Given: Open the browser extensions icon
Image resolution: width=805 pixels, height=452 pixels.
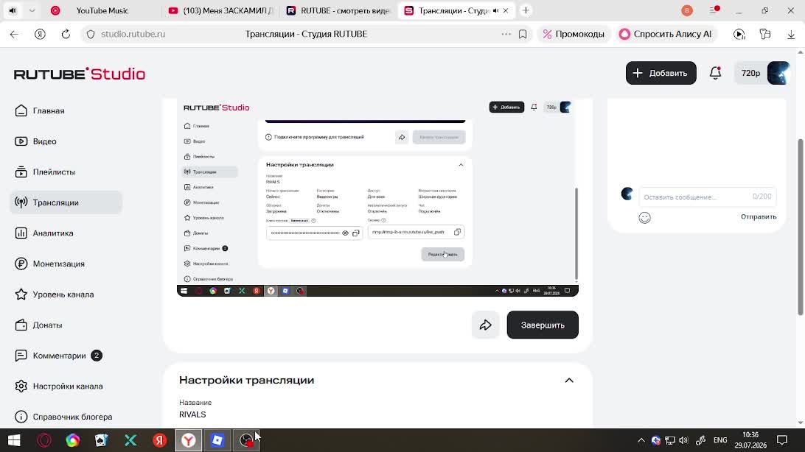Looking at the screenshot, I should [x=765, y=35].
